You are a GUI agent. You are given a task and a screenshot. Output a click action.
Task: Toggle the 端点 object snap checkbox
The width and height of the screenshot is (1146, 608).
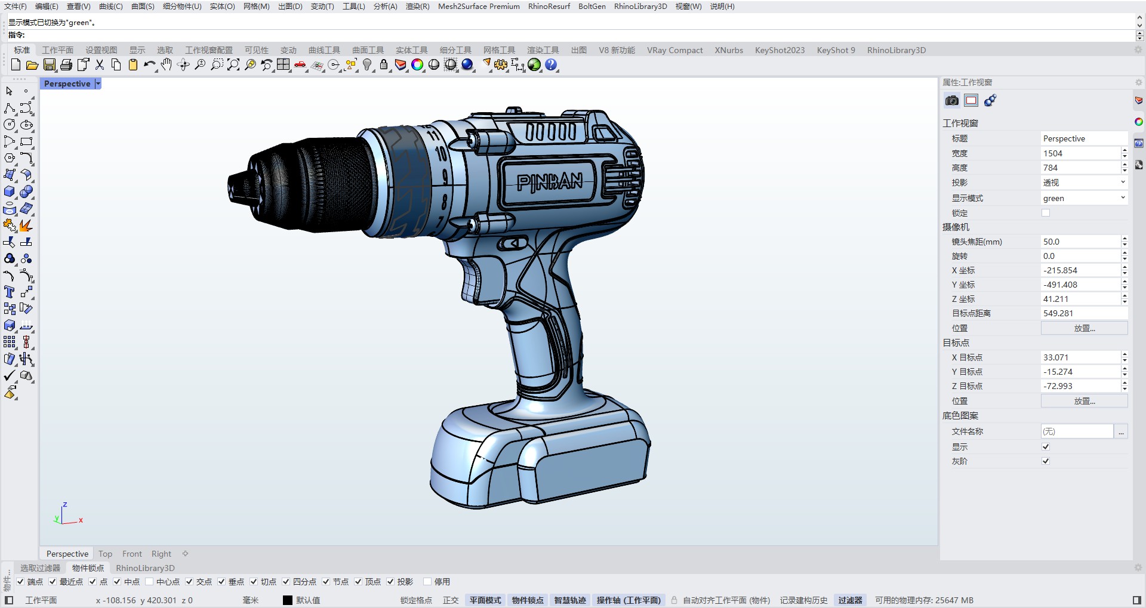point(21,582)
